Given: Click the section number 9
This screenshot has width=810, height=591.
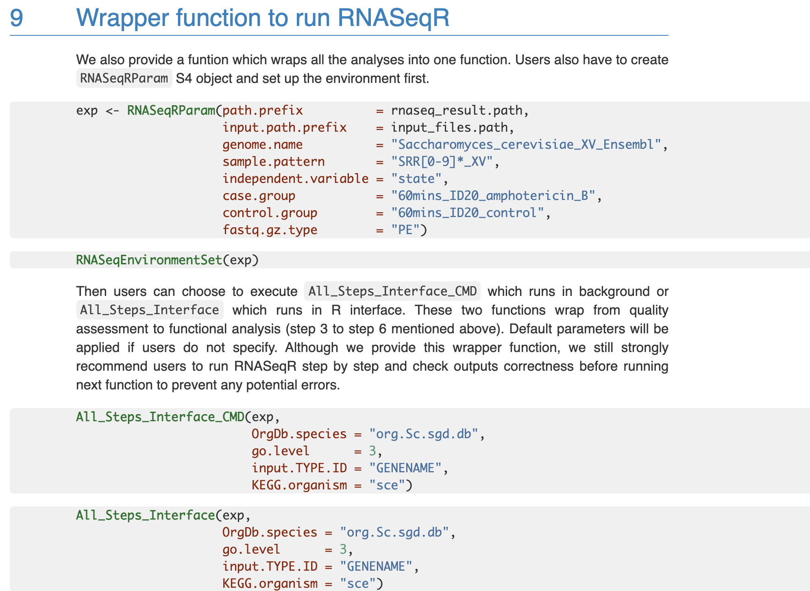Looking at the screenshot, I should pyautogui.click(x=17, y=18).
